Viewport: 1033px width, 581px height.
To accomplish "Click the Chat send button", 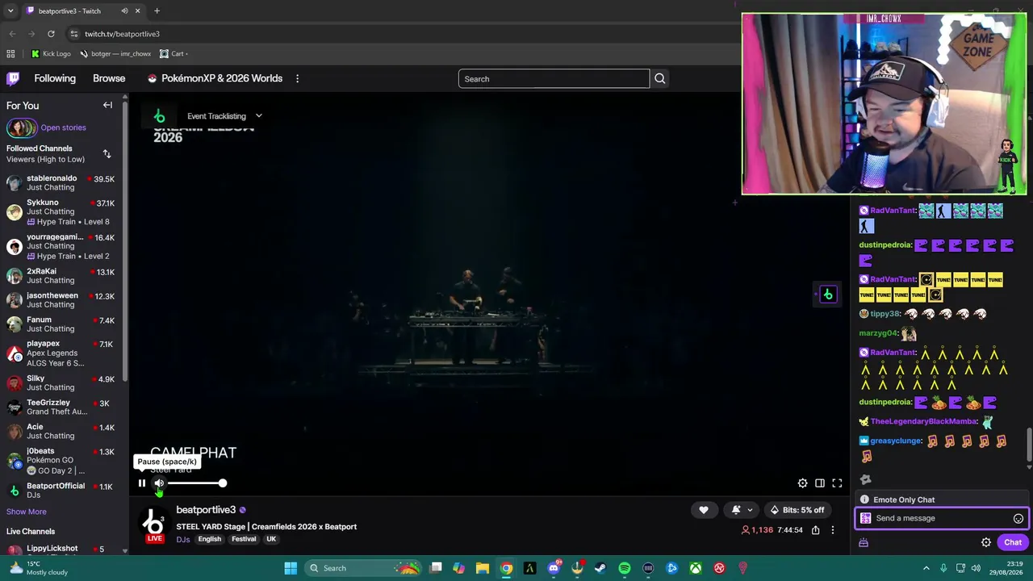I will point(1013,542).
